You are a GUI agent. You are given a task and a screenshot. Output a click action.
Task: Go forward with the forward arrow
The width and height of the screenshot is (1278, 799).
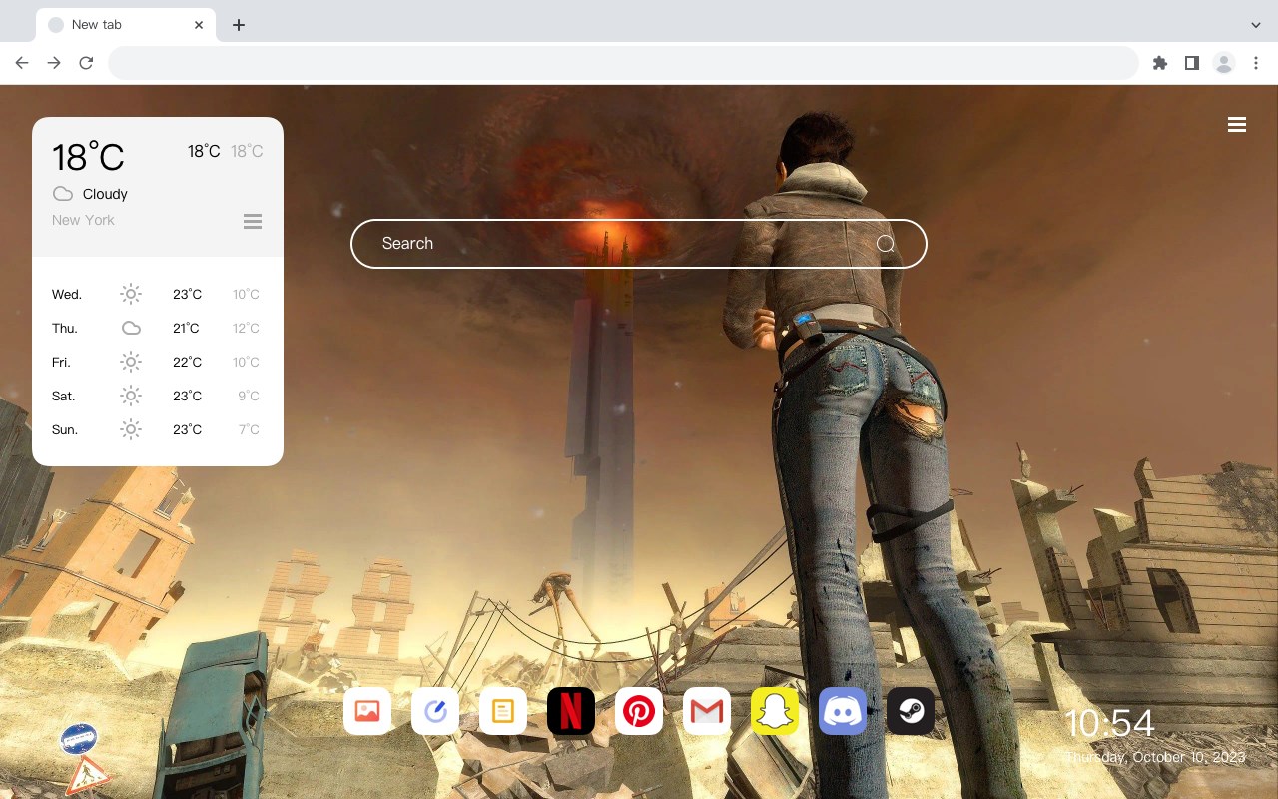pos(54,63)
